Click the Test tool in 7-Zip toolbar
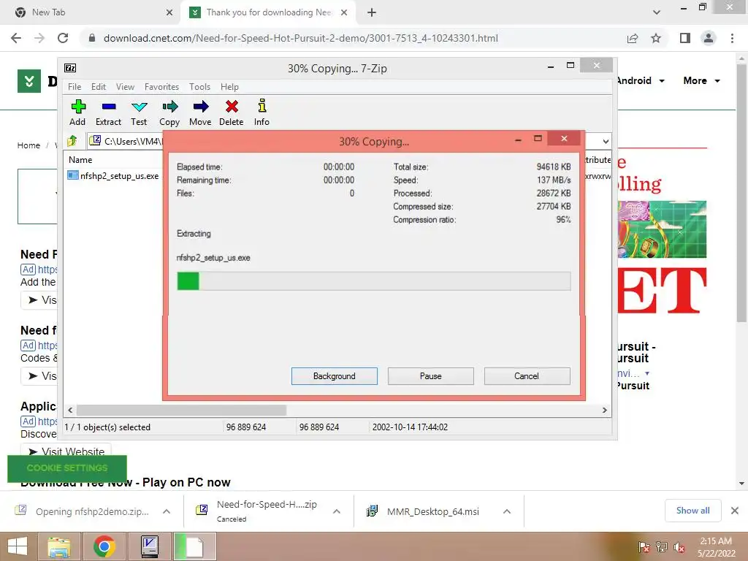Viewport: 748px width, 561px height. 139,112
